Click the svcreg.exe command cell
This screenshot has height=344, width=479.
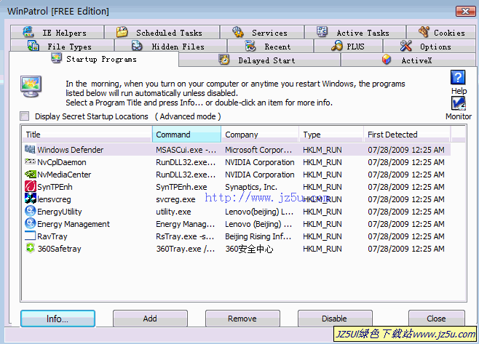click(175, 199)
